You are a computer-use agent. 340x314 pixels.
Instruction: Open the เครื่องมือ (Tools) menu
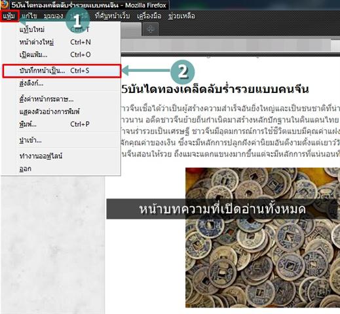(x=149, y=16)
